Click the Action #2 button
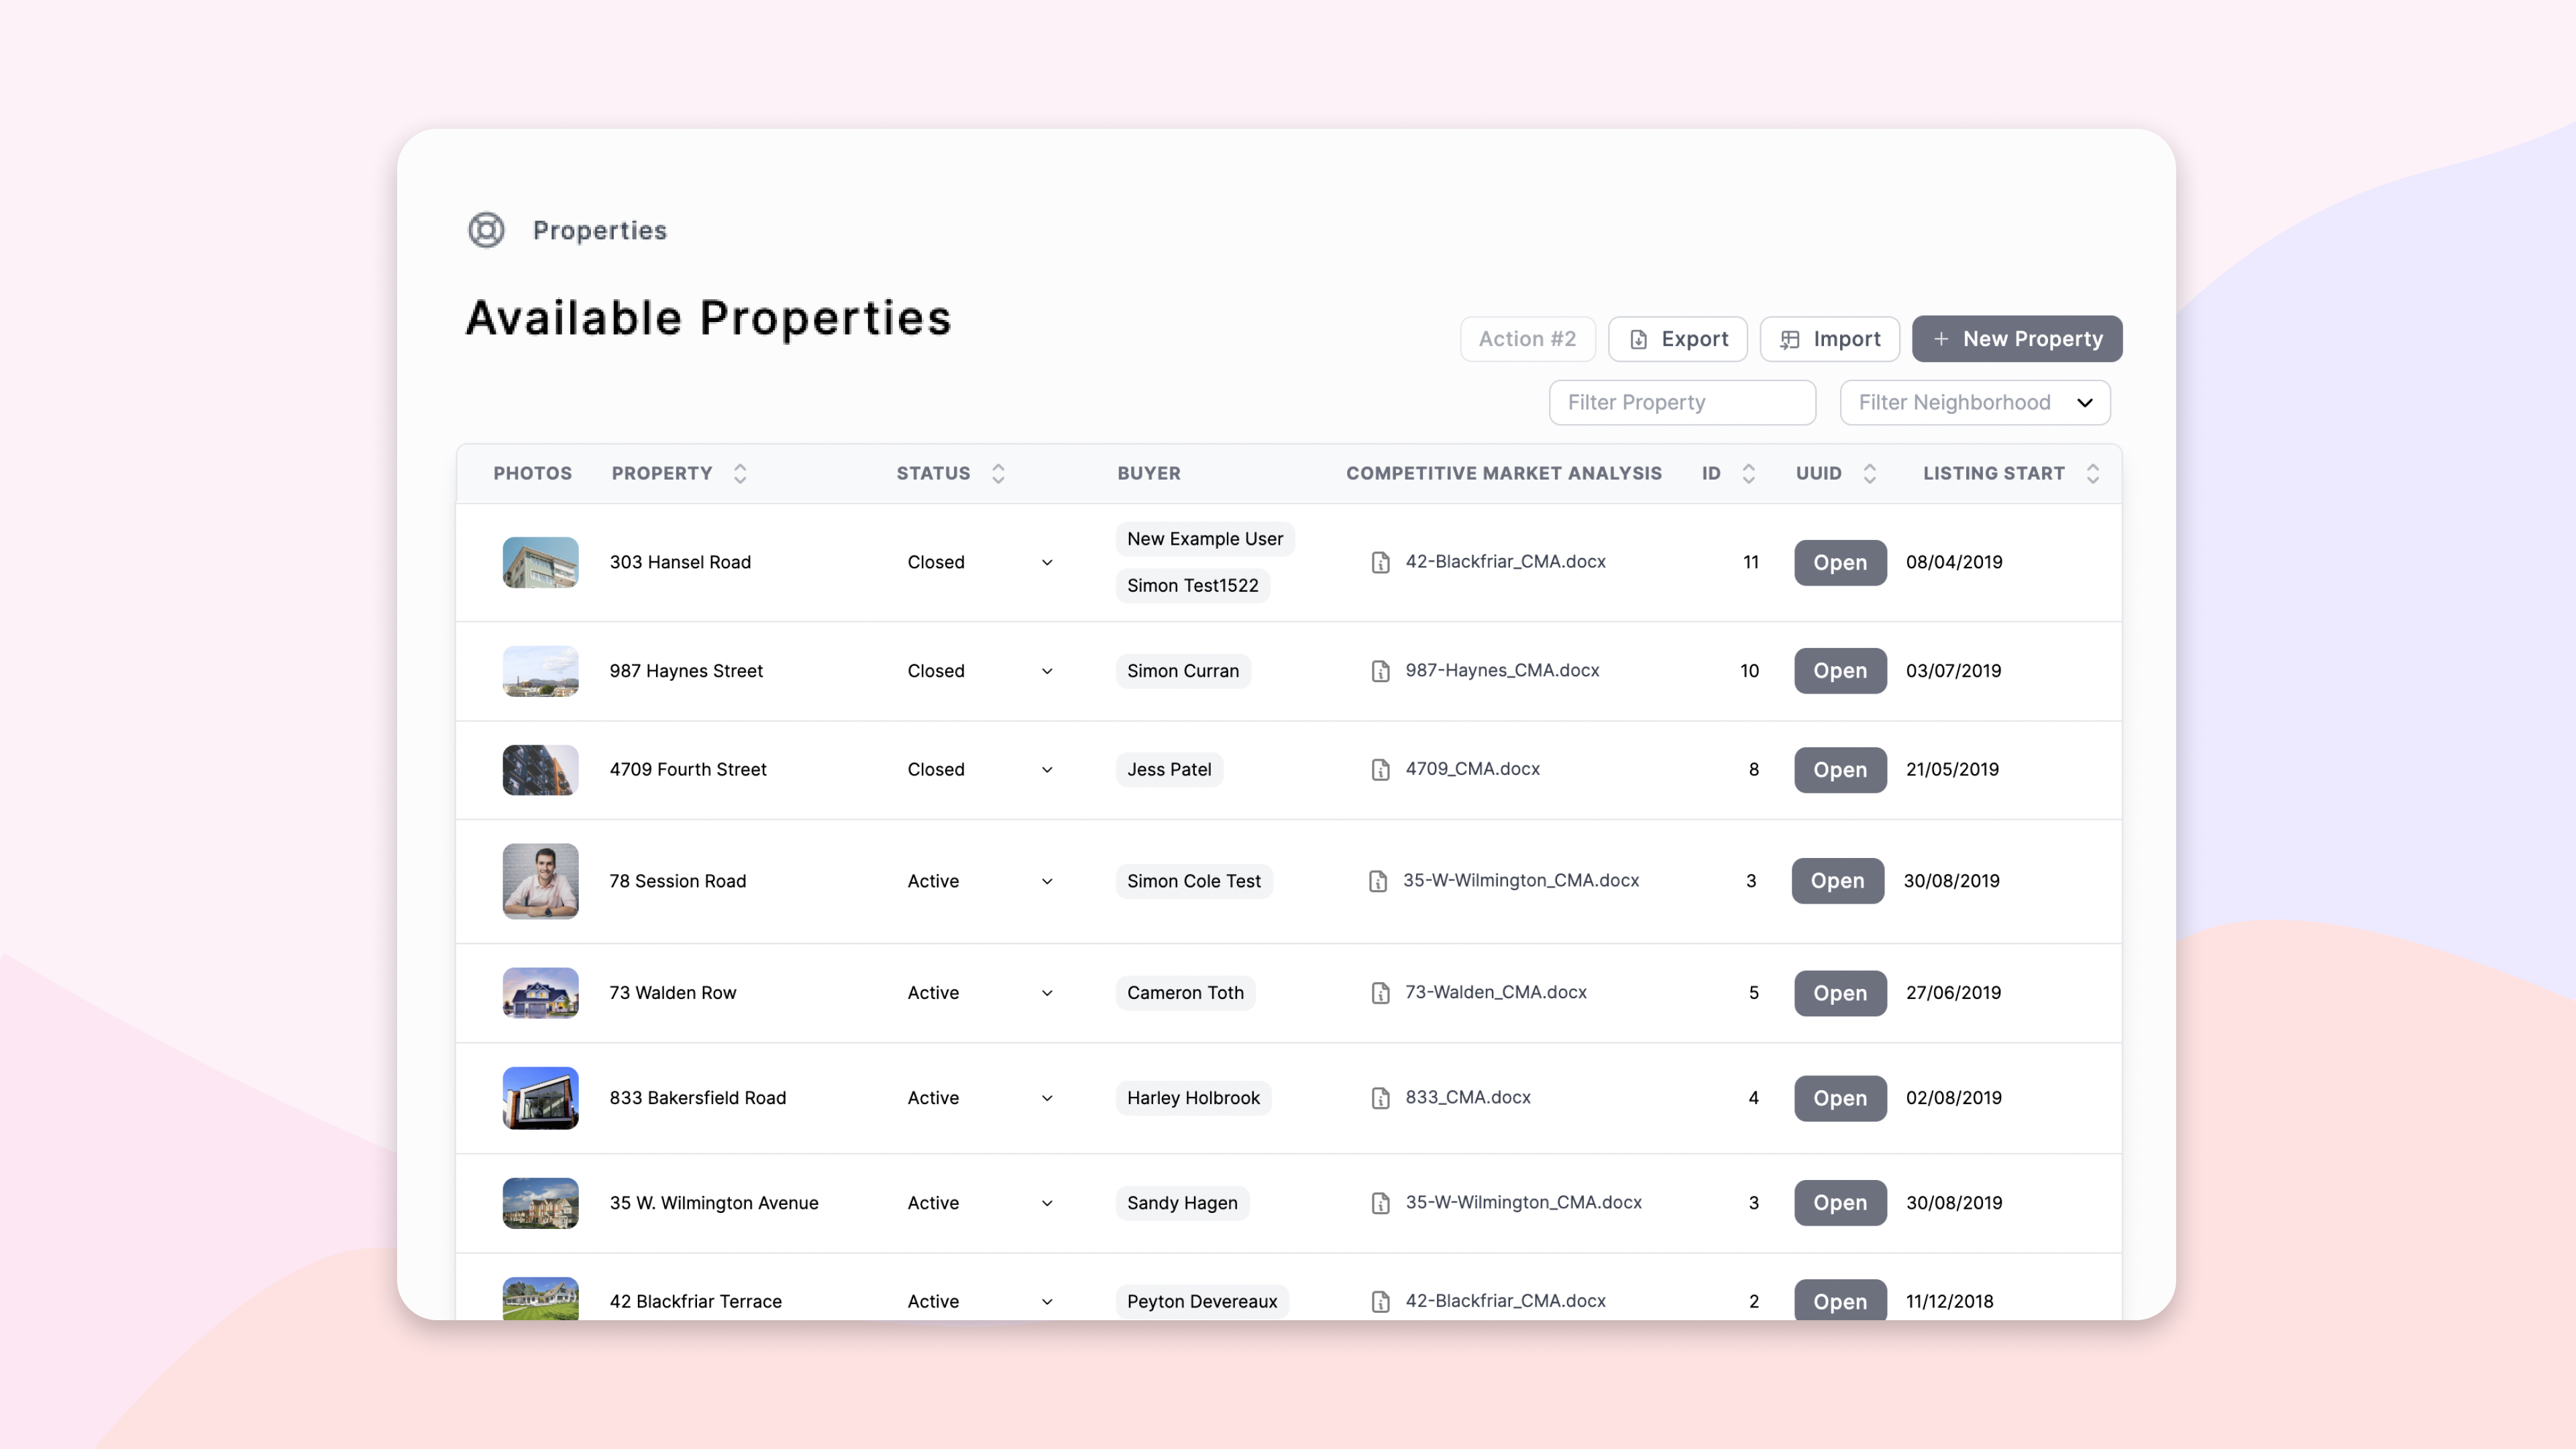Viewport: 2576px width, 1449px height. click(1527, 339)
